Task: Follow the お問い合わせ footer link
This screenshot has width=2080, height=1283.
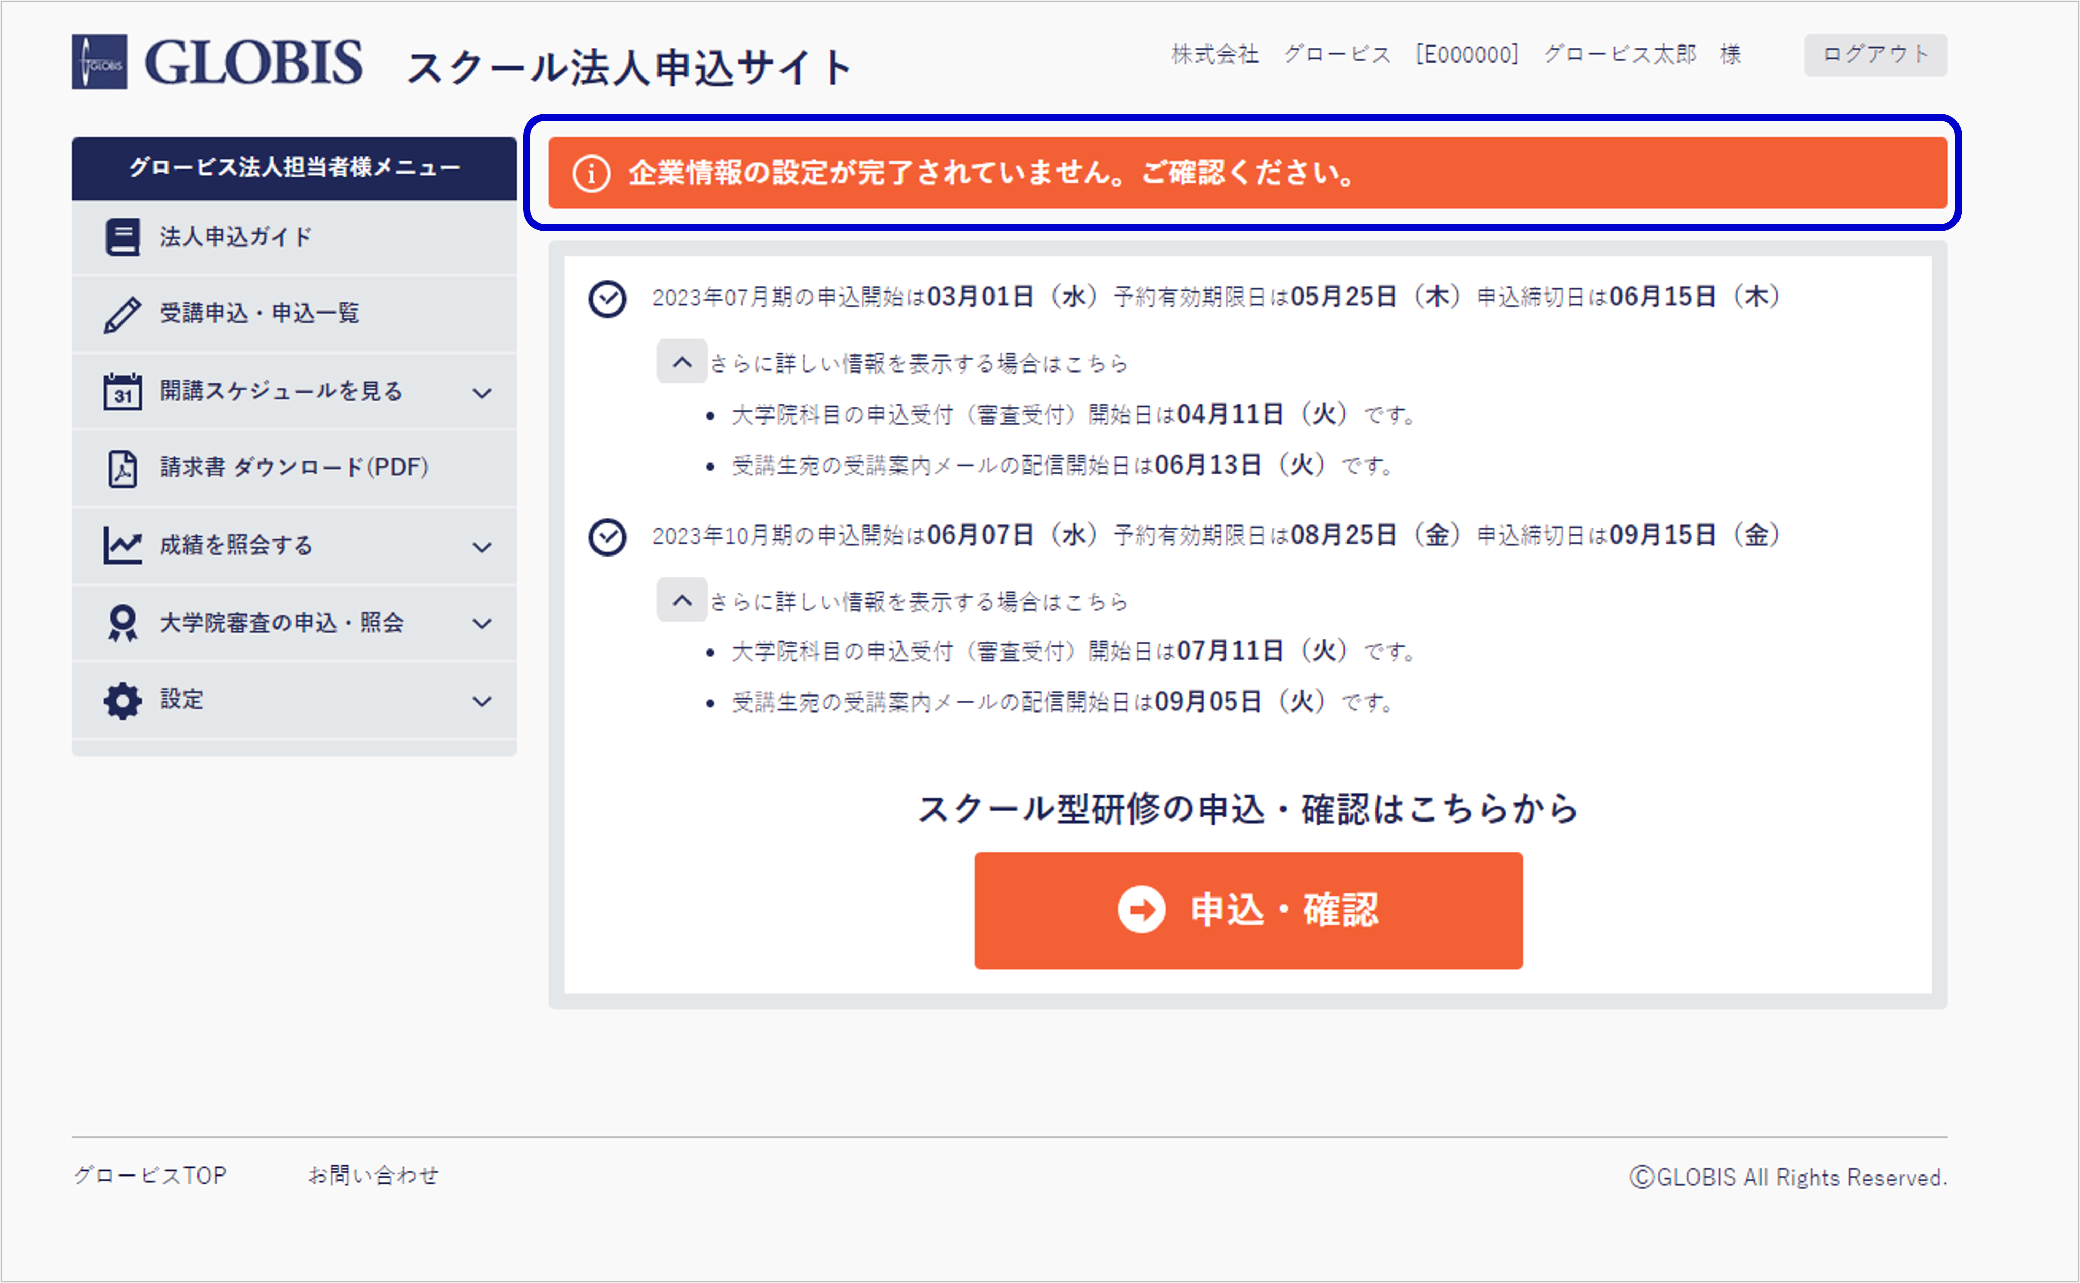Action: click(x=373, y=1175)
